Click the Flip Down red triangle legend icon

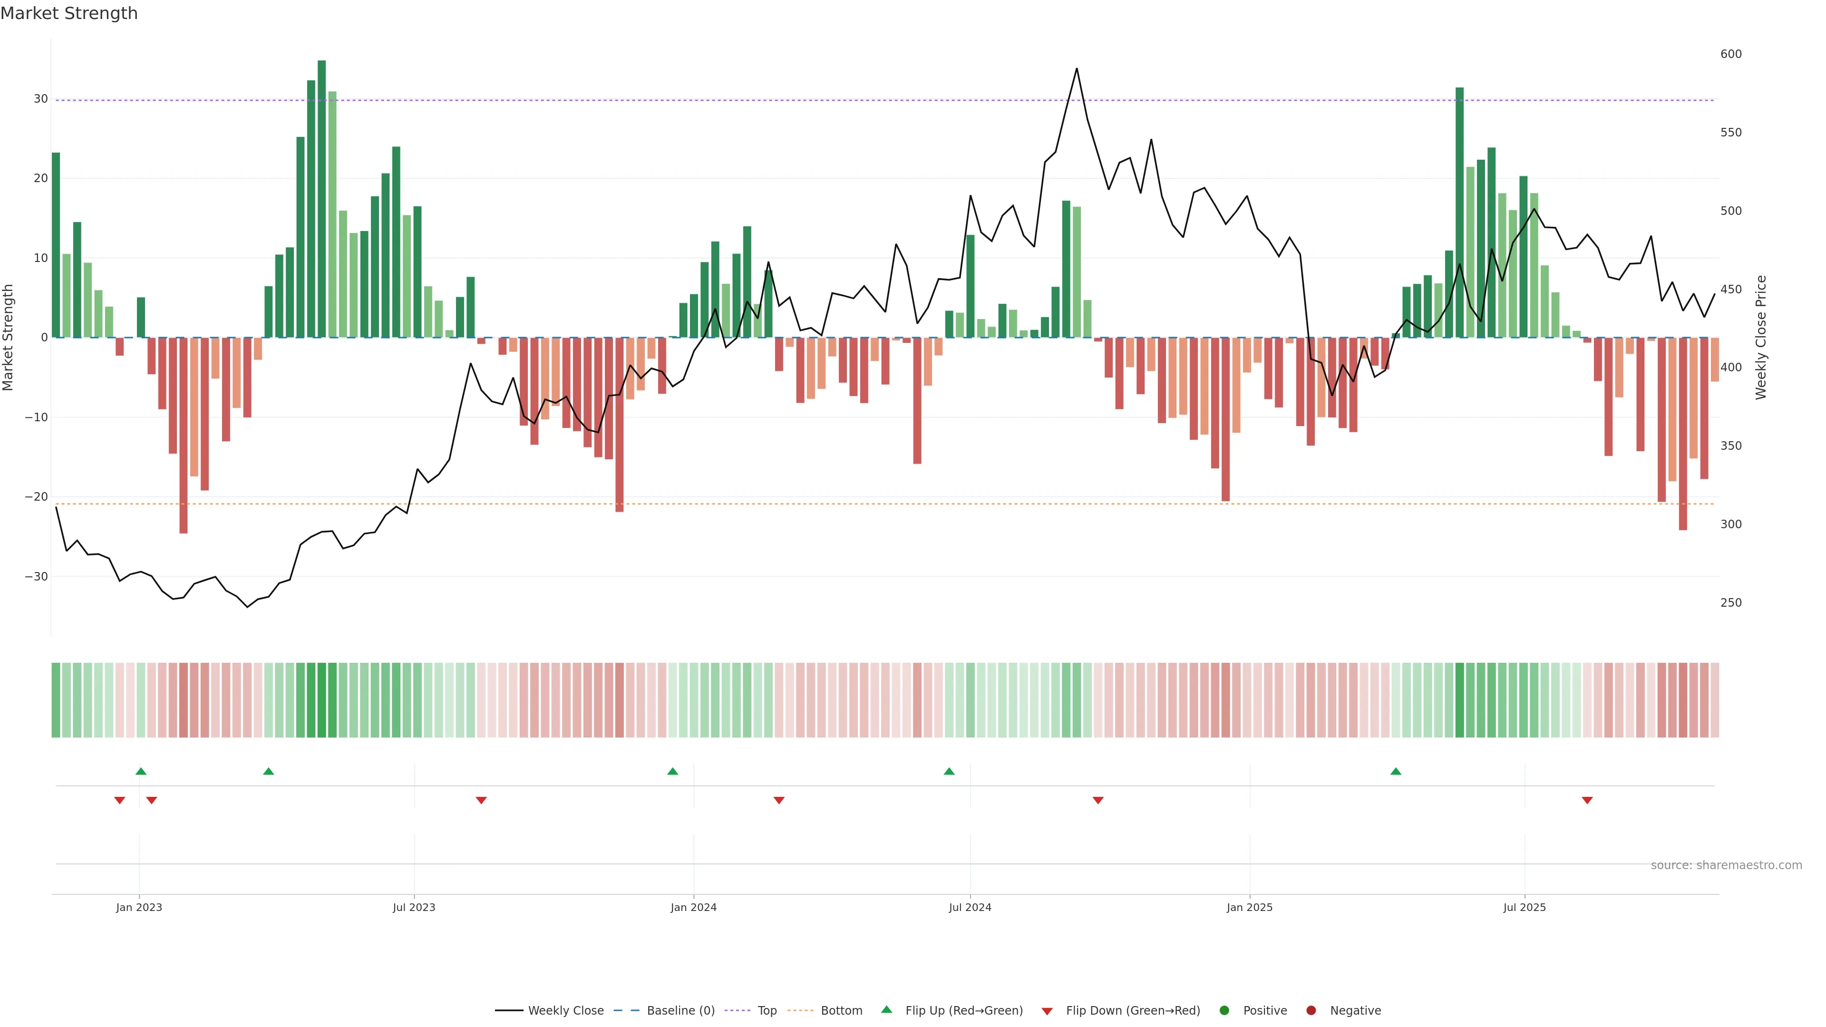[1047, 1011]
